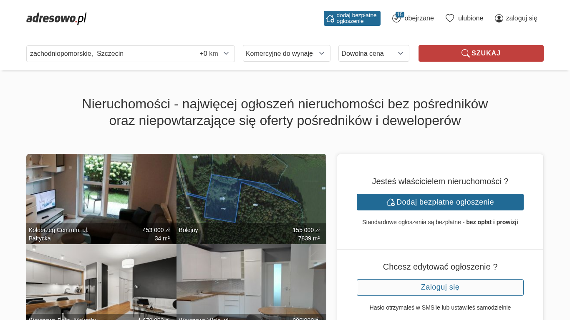570x320 pixels.
Task: Open the obejrzane menu link
Action: click(x=419, y=18)
